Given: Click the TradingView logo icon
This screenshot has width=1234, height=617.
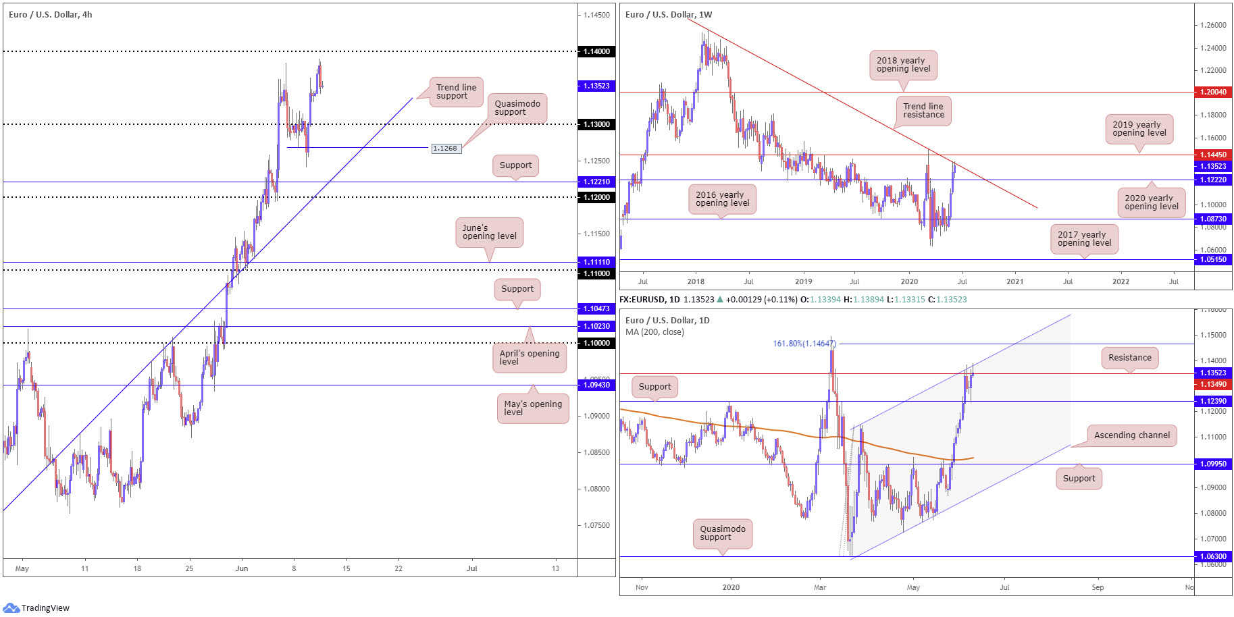Looking at the screenshot, I should click(x=11, y=608).
